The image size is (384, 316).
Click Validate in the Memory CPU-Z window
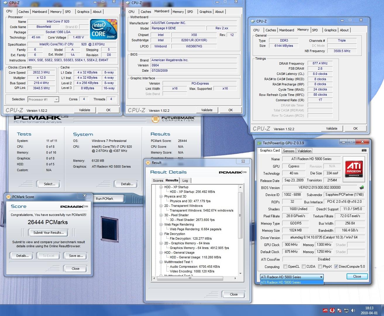332,128
